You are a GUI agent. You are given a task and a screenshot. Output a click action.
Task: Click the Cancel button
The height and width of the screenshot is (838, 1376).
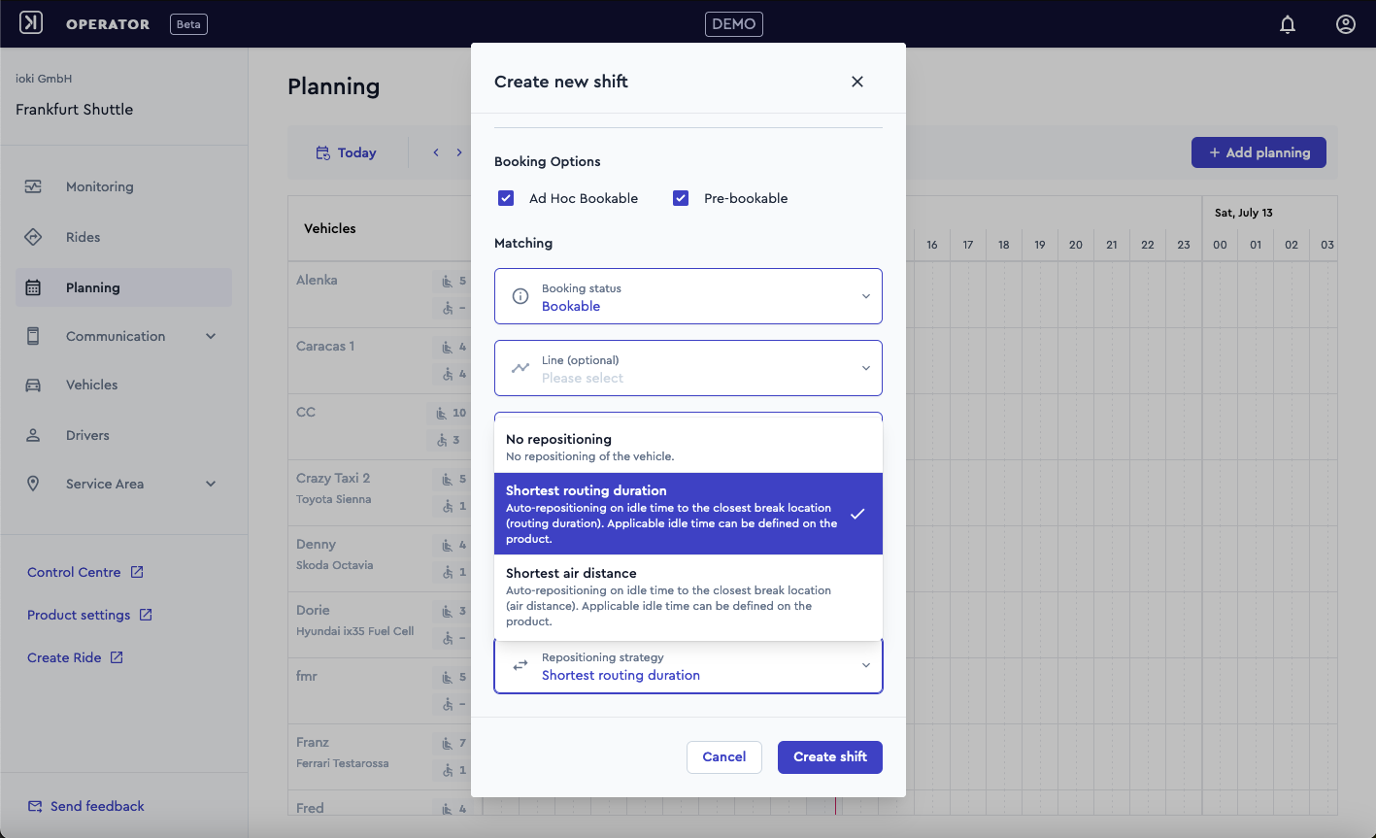(x=724, y=757)
